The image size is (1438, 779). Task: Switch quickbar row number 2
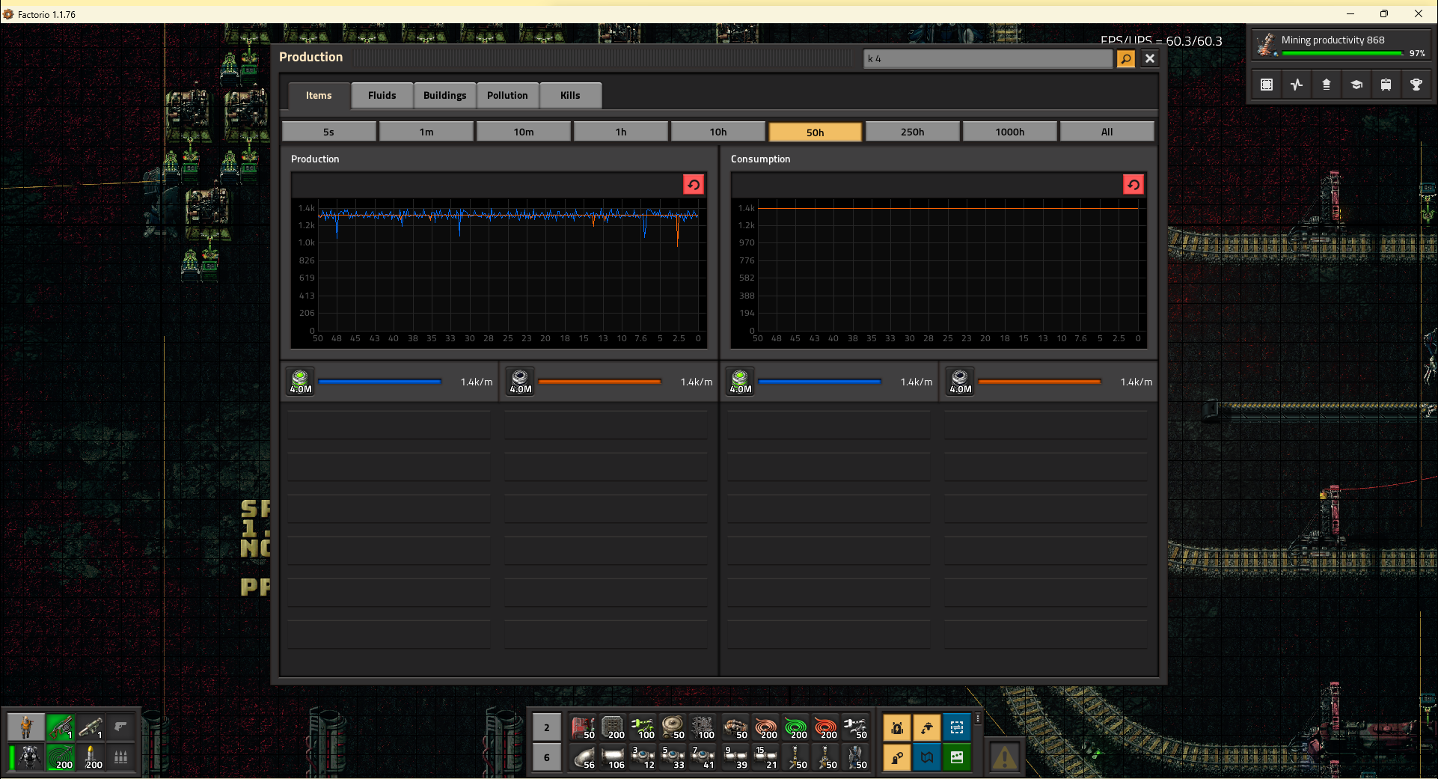547,727
